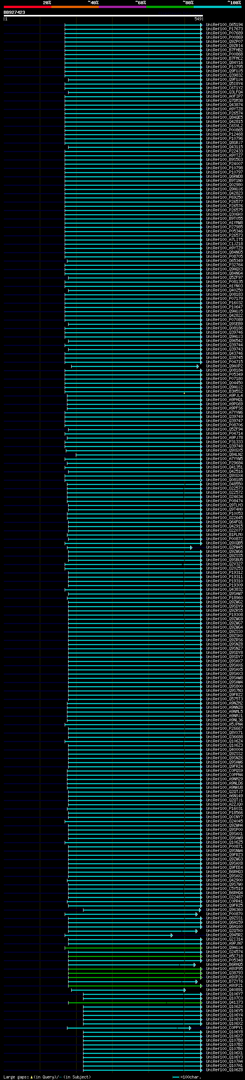Image resolution: width=245 pixels, height=1080 pixels.
Task: Select hit label UniRef100_Q08184
Action: click(x=224, y=370)
